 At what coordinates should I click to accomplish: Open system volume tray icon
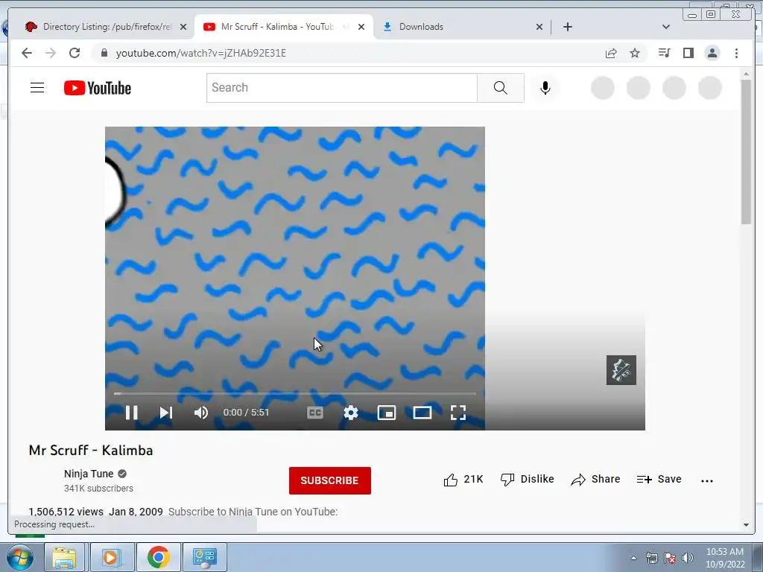coord(687,558)
